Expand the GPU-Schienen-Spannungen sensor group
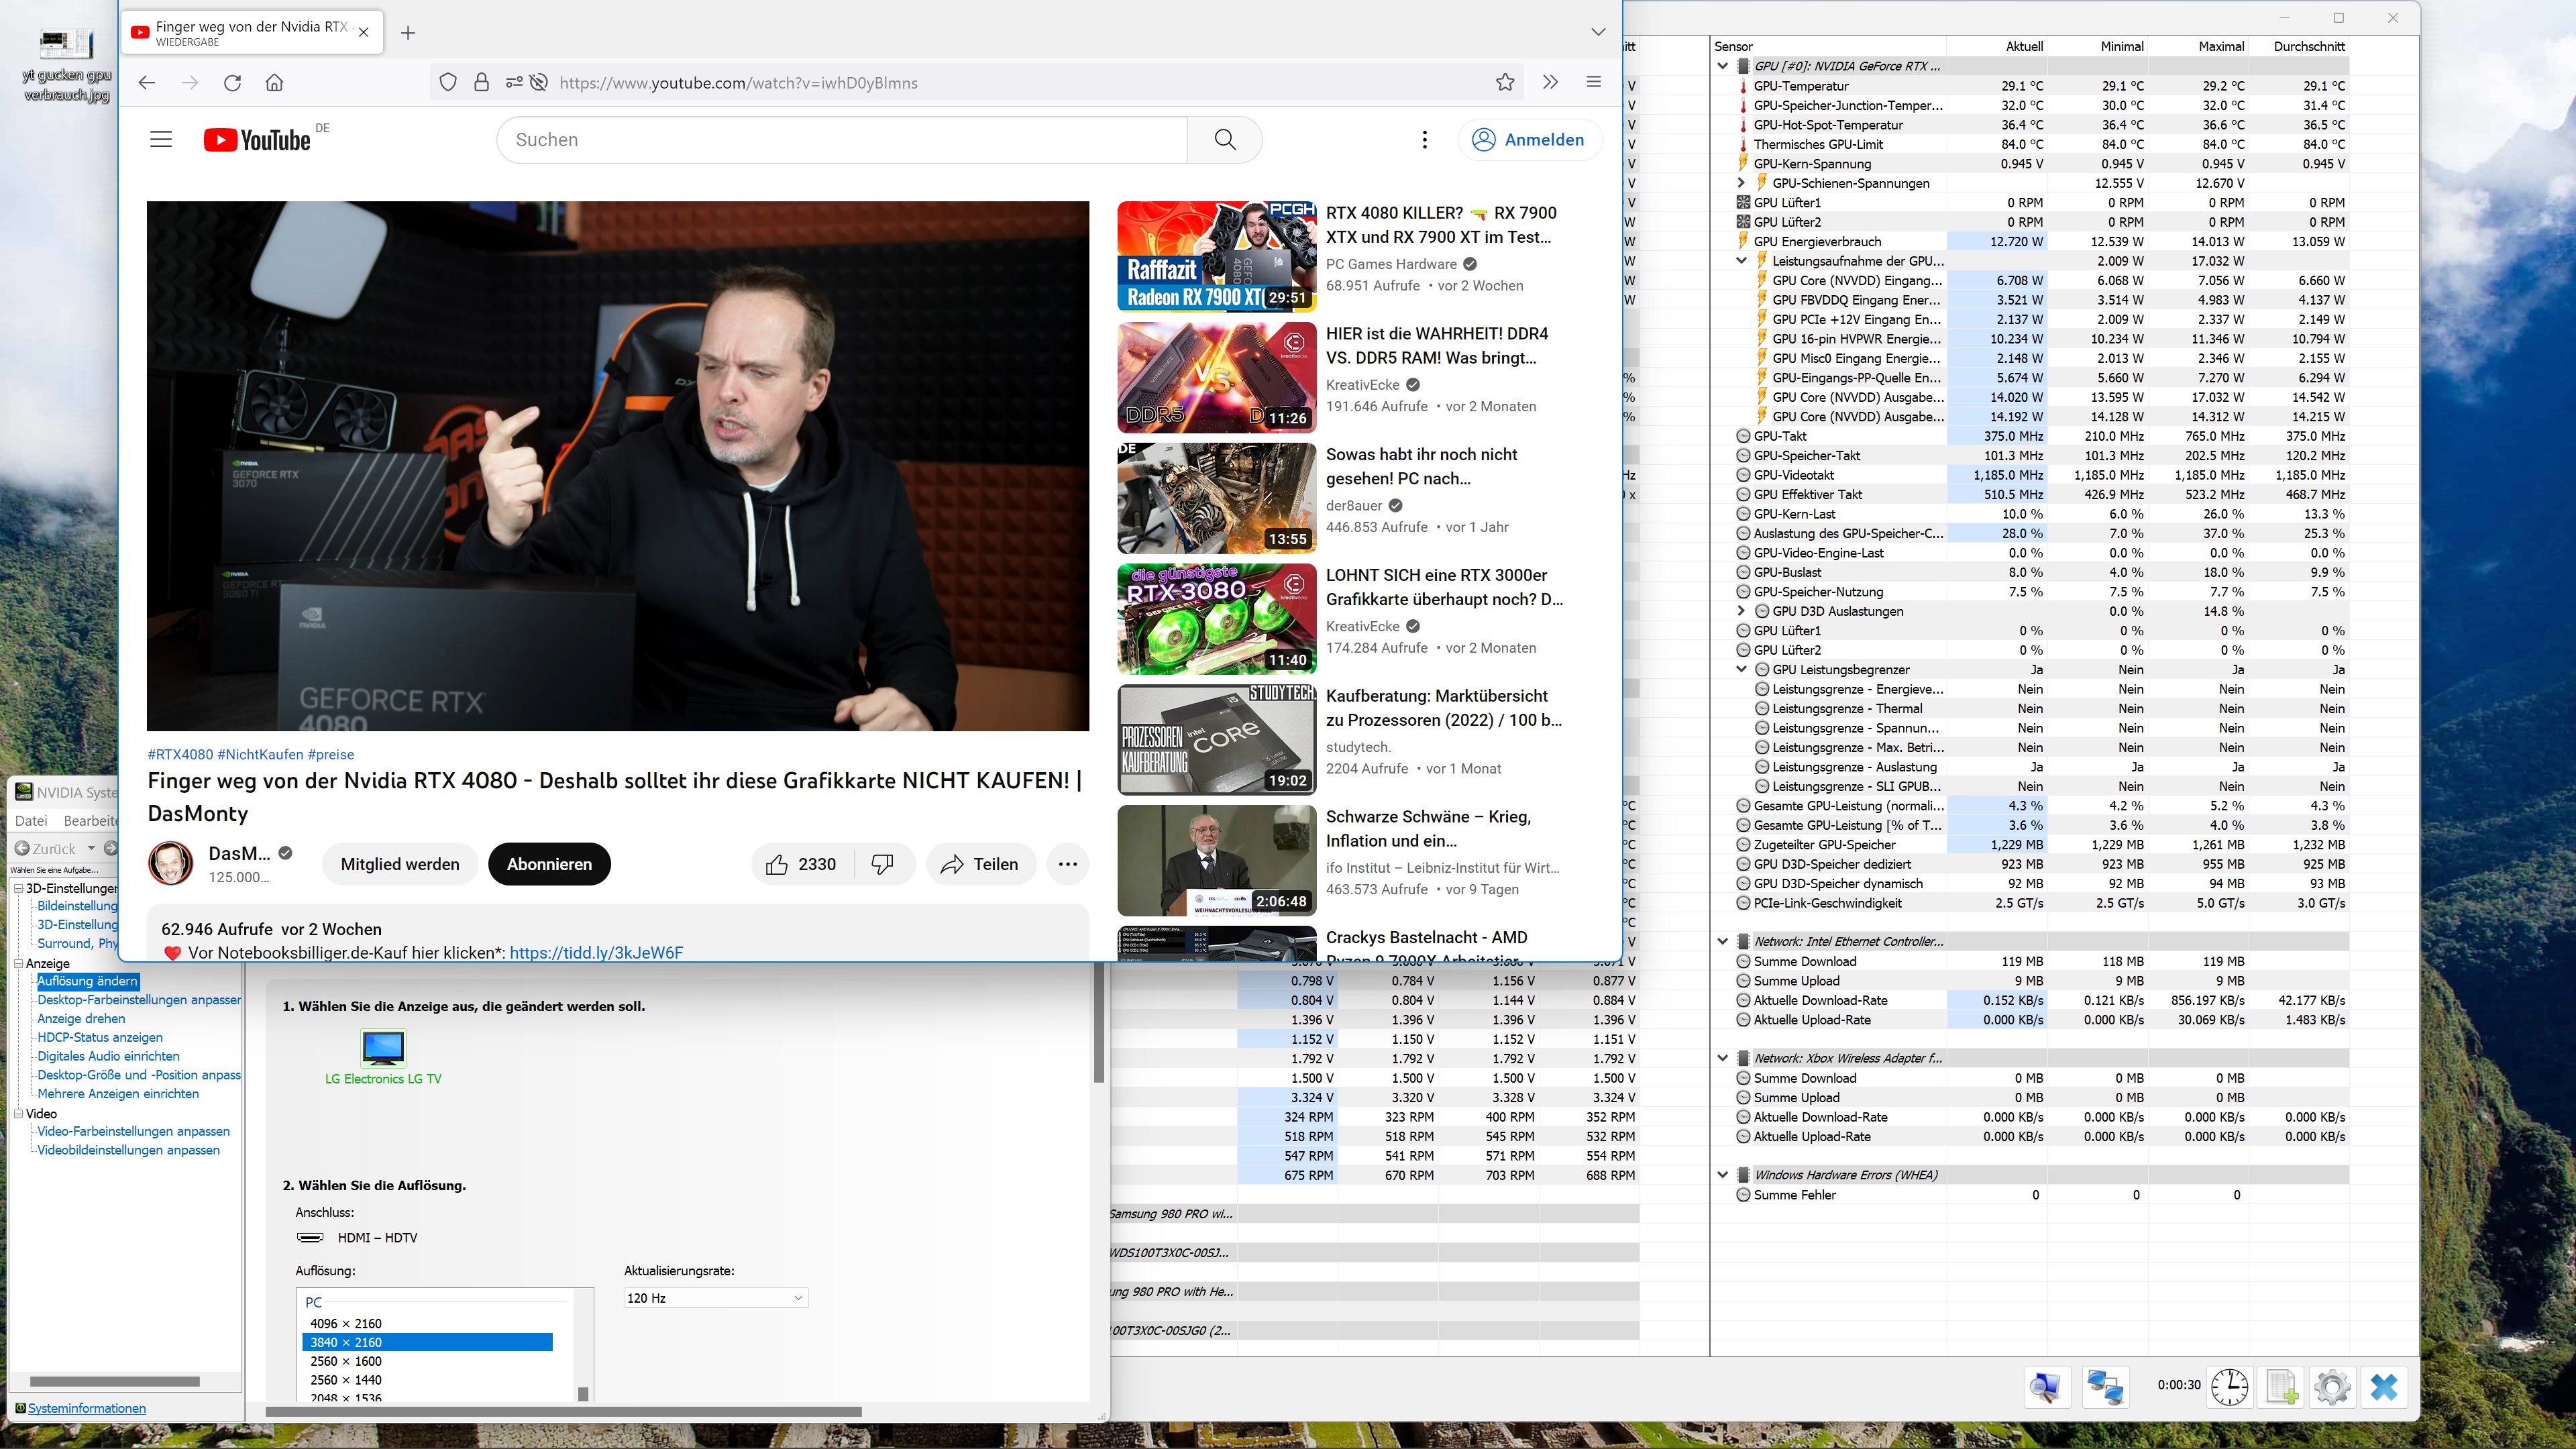2576x1449 pixels. point(1741,183)
